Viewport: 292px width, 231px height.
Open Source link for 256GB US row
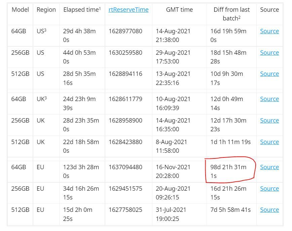269,53
